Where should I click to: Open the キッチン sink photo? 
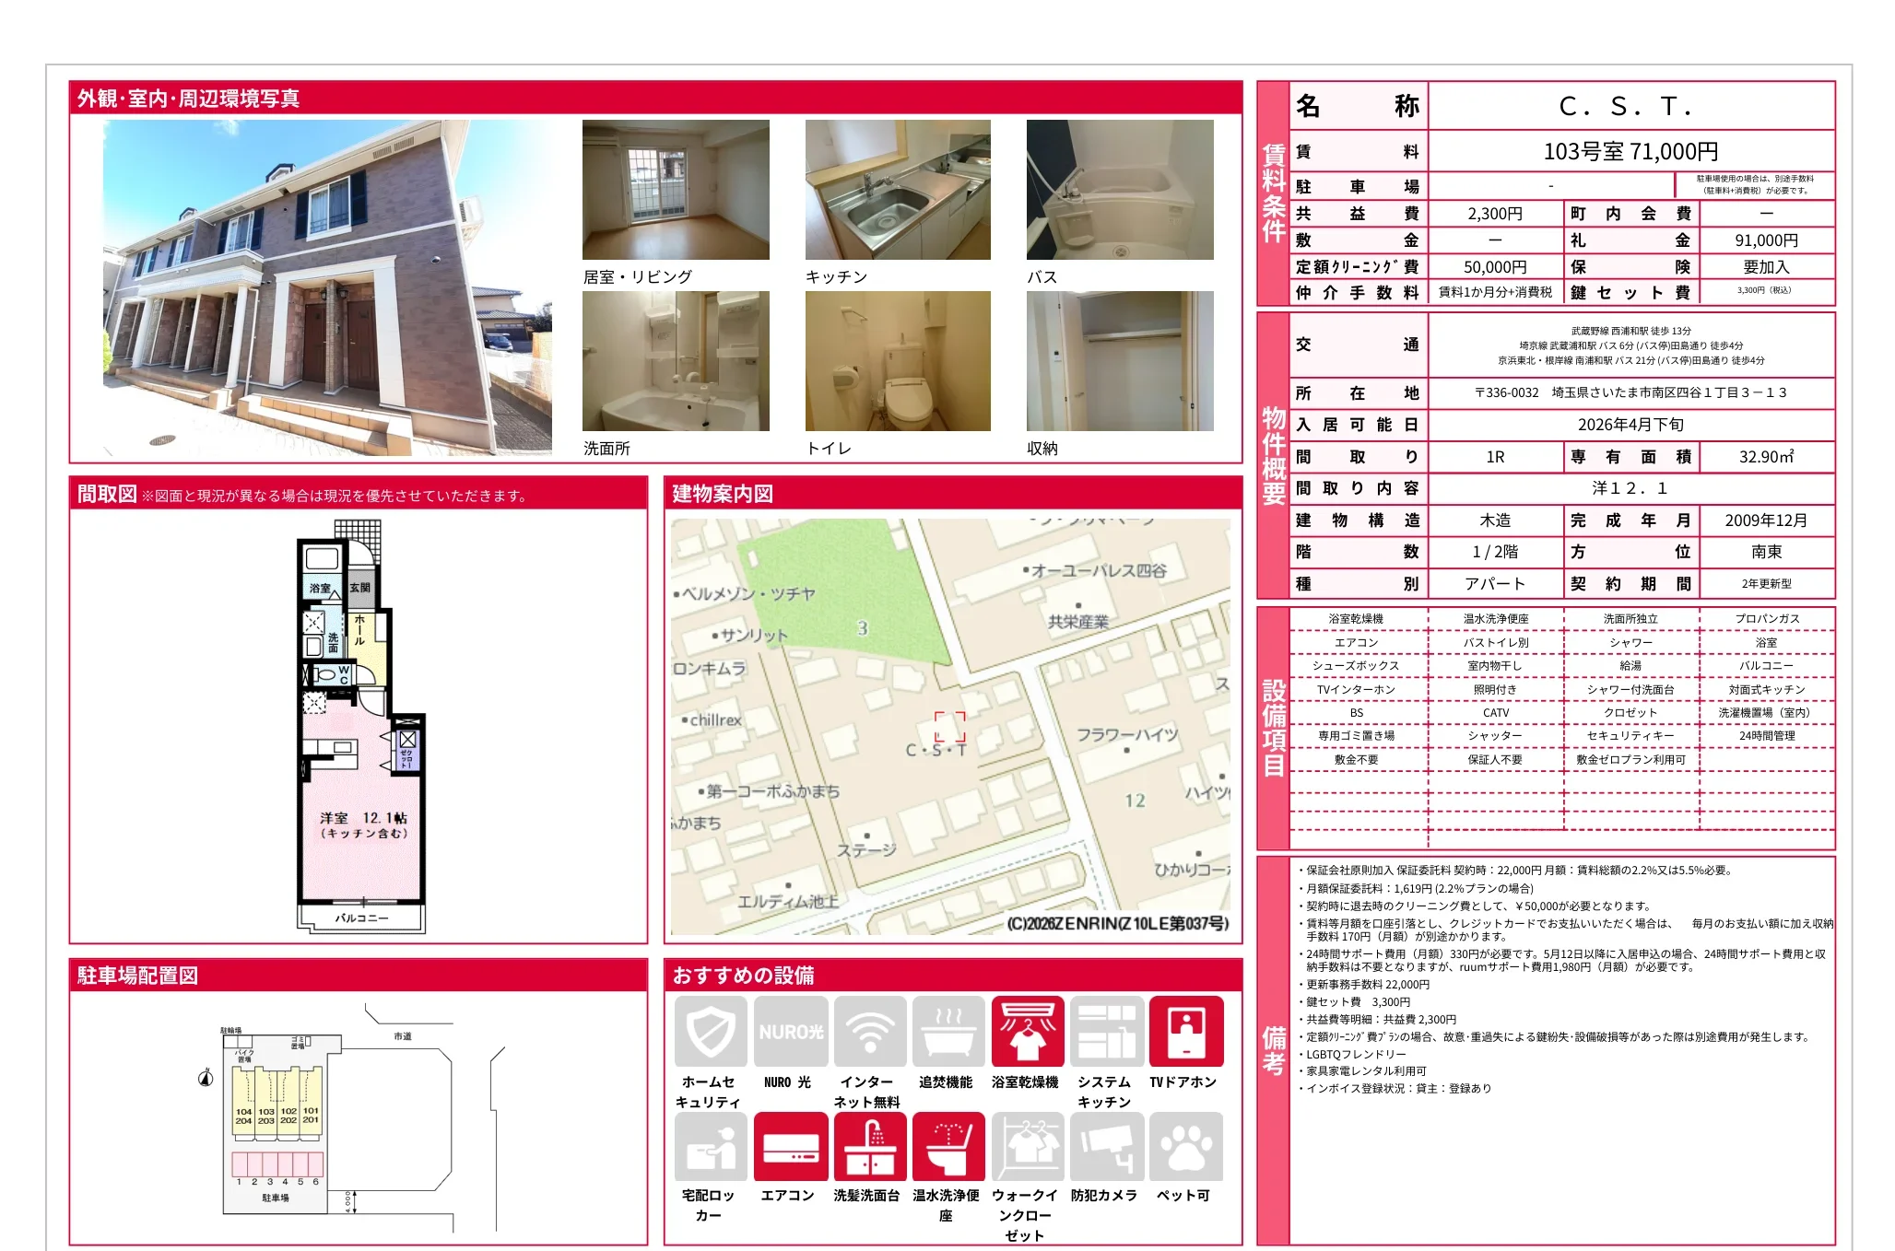(898, 190)
